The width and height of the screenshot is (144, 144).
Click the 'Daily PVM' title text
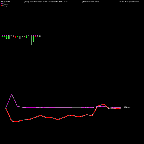point(5,2)
